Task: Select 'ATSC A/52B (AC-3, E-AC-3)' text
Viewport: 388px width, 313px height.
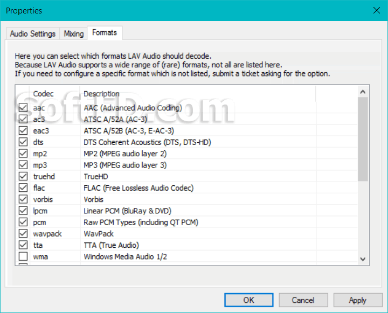Action: 129,131
